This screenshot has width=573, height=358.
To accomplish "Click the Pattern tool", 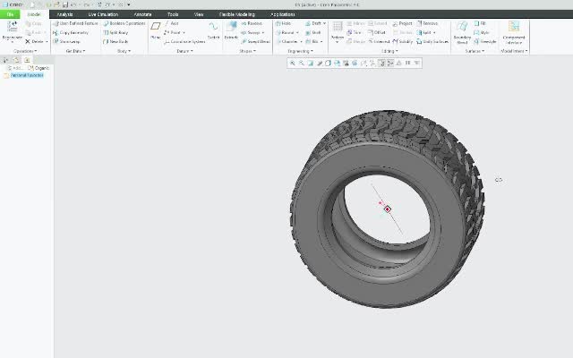I will click(x=338, y=30).
